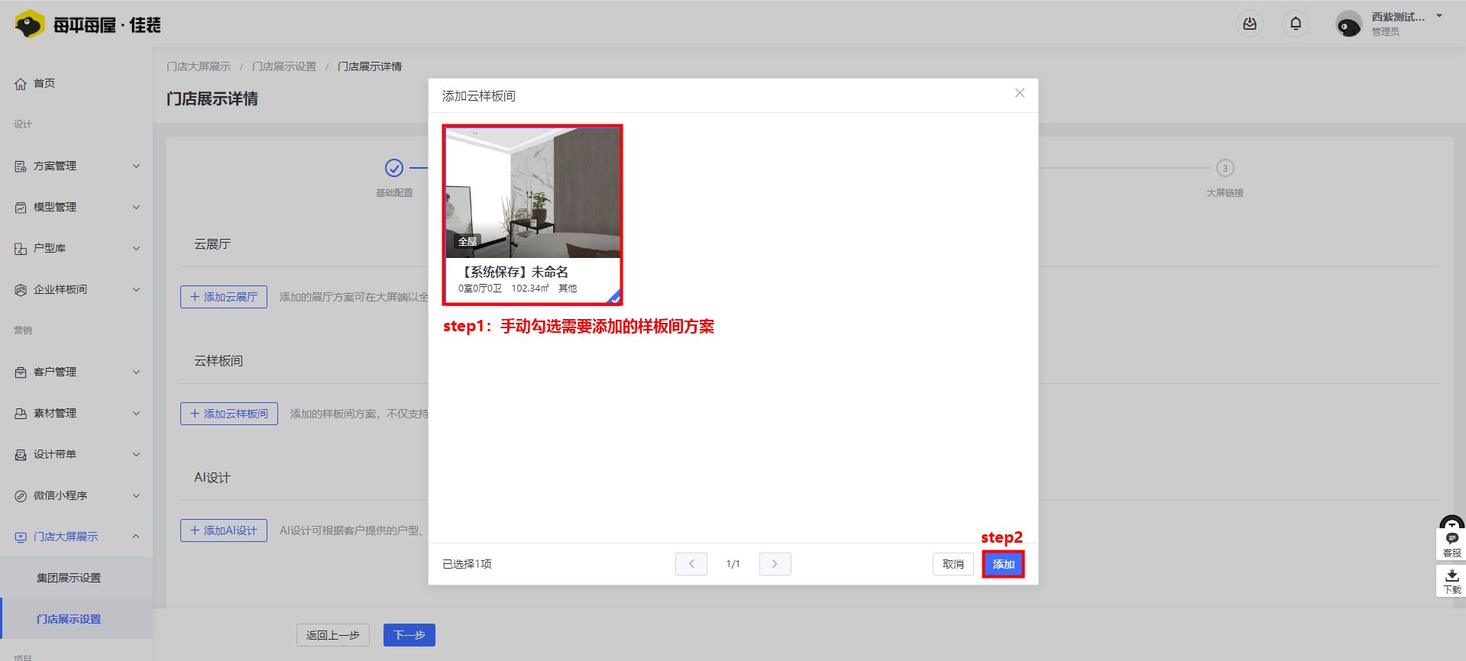Click the yellow bird logo icon
1466x661 pixels.
coord(30,24)
